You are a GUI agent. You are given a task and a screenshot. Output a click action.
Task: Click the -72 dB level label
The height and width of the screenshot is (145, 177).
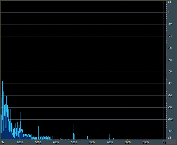click(170, 84)
